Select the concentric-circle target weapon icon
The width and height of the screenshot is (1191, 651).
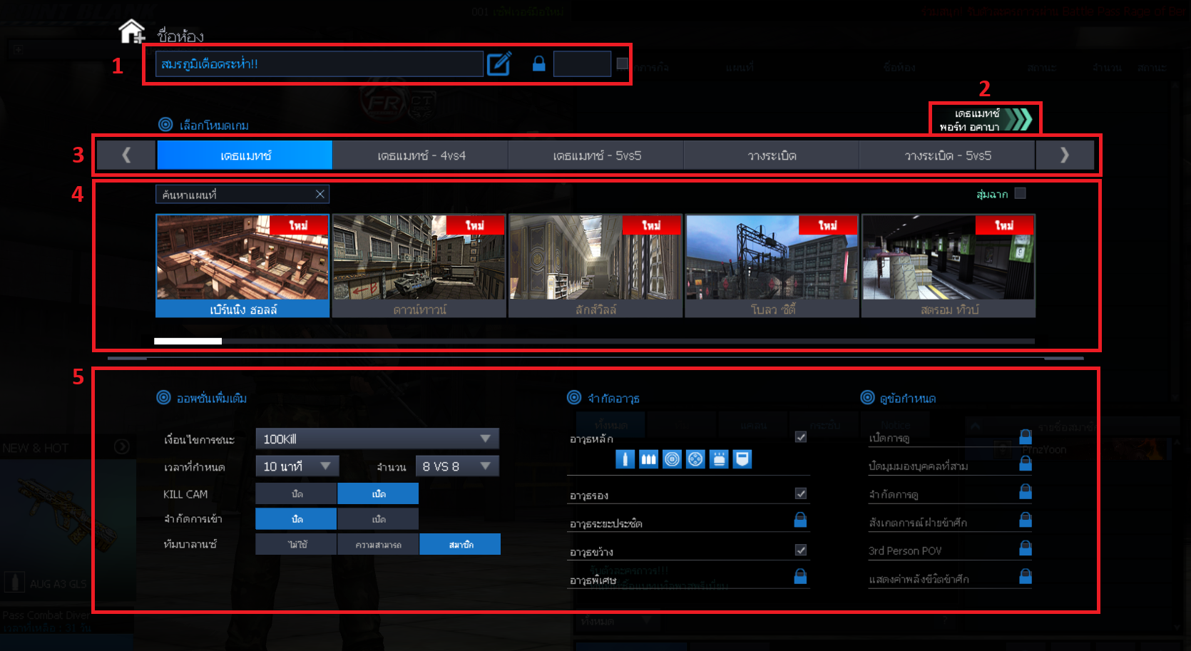[x=672, y=459]
